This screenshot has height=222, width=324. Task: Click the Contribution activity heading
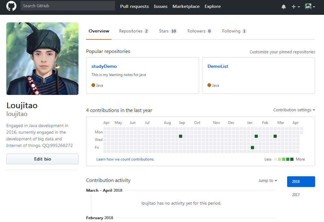[x=108, y=180]
